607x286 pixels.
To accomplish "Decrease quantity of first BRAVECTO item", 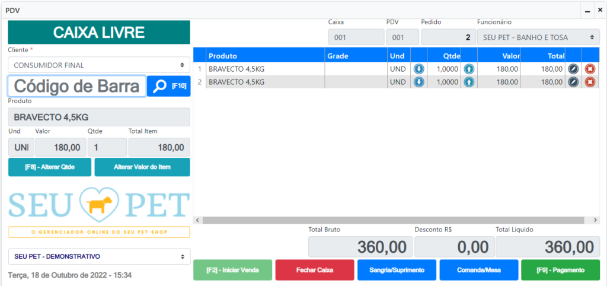I will click(x=418, y=69).
